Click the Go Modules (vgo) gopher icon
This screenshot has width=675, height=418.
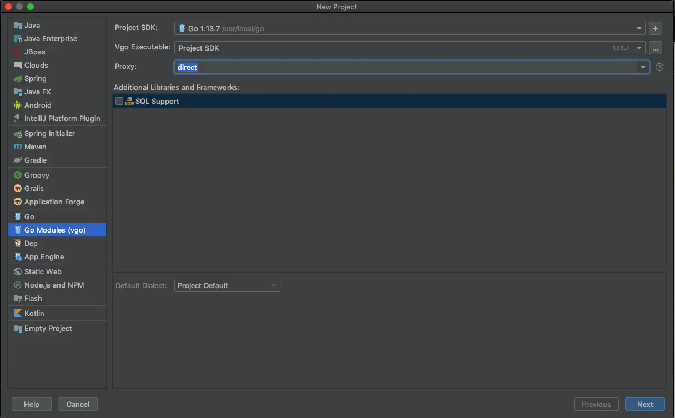(x=18, y=230)
